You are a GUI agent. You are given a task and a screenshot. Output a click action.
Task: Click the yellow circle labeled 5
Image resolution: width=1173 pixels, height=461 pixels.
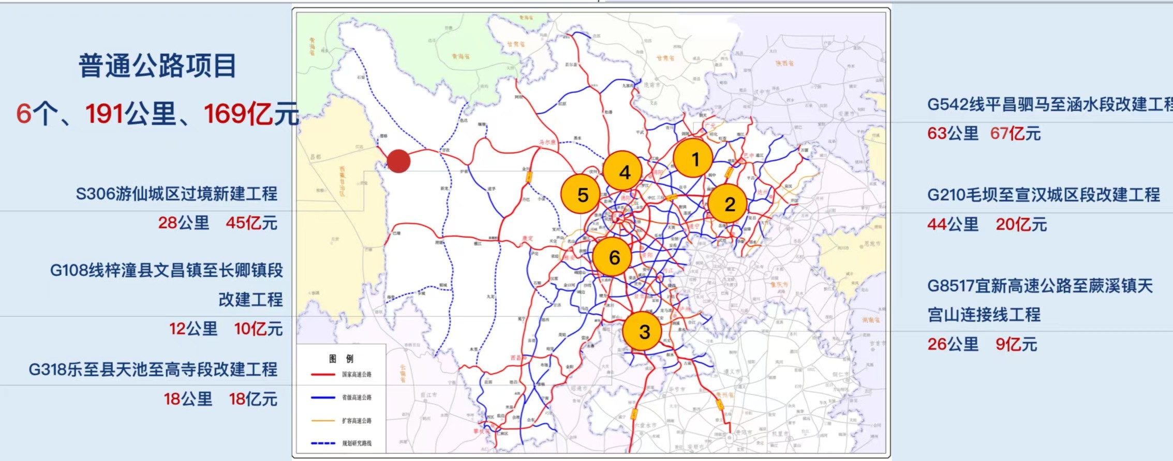[582, 195]
